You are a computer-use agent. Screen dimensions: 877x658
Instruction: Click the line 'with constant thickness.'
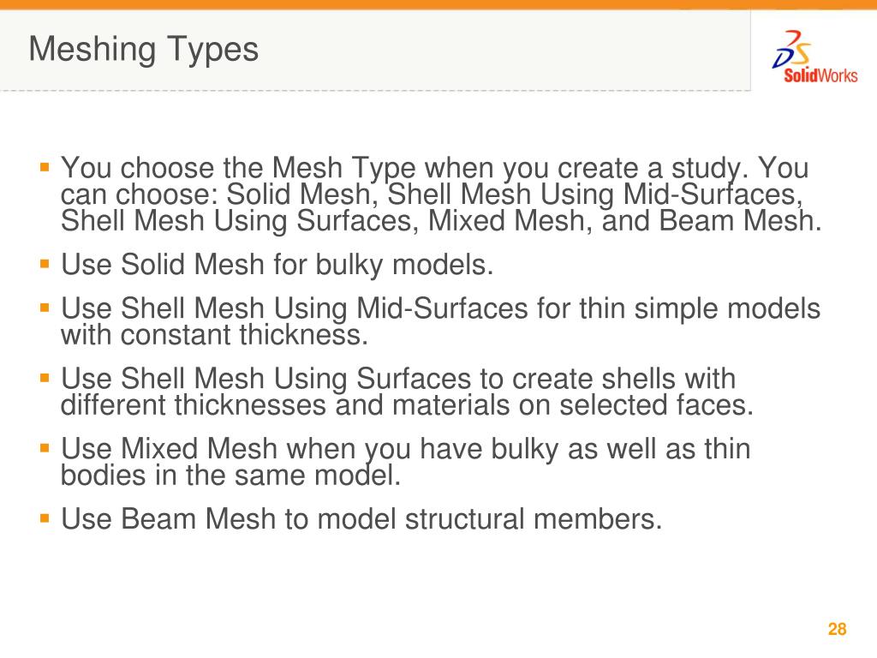(x=214, y=335)
